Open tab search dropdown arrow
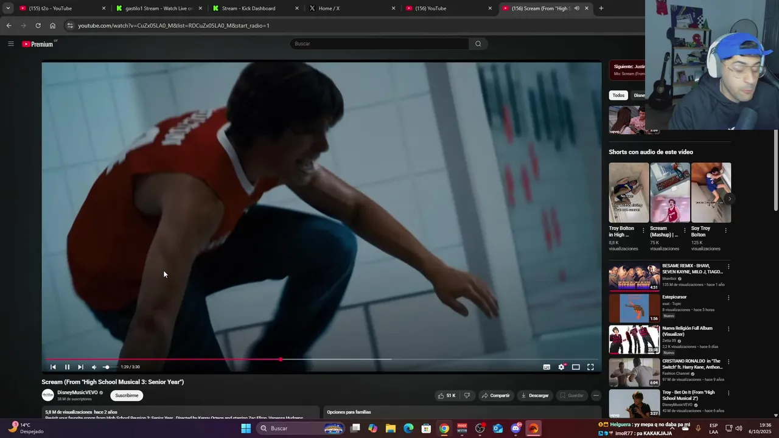Image resolution: width=779 pixels, height=438 pixels. pos(8,9)
